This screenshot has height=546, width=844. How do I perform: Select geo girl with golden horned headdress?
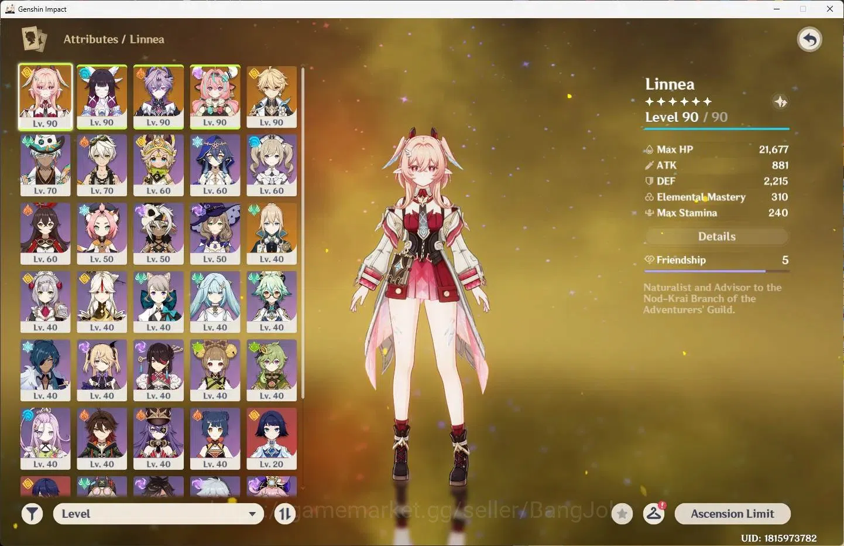(x=159, y=165)
